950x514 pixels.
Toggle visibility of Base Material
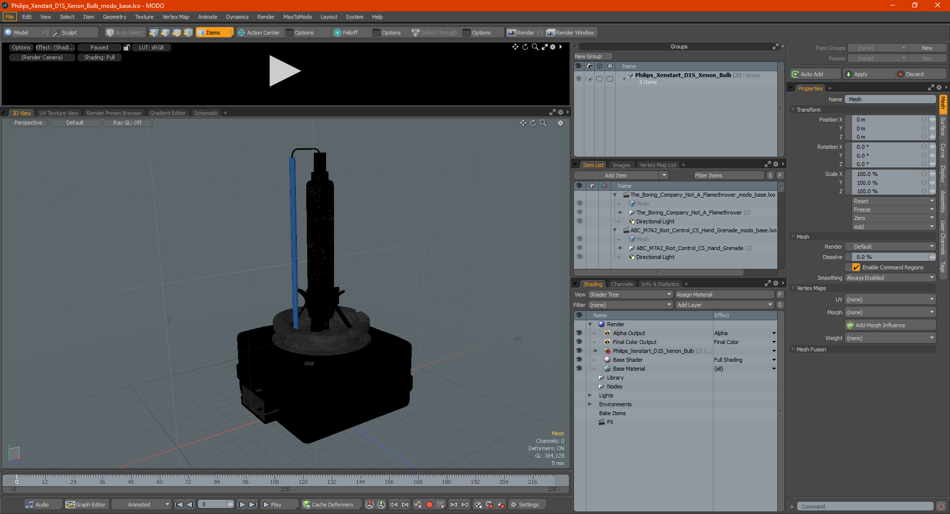tap(579, 369)
